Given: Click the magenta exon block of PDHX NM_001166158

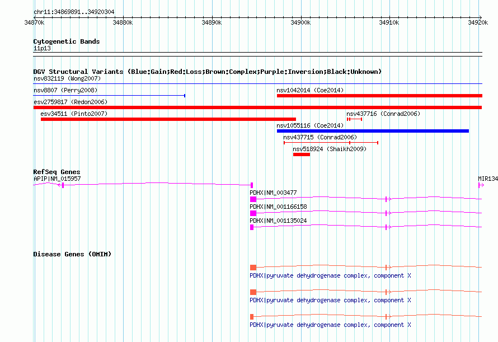Looking at the screenshot, I should [x=253, y=213].
